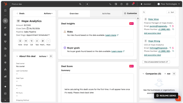
Task: Copy Hope Strong's phone number
Action: [x=173, y=51]
